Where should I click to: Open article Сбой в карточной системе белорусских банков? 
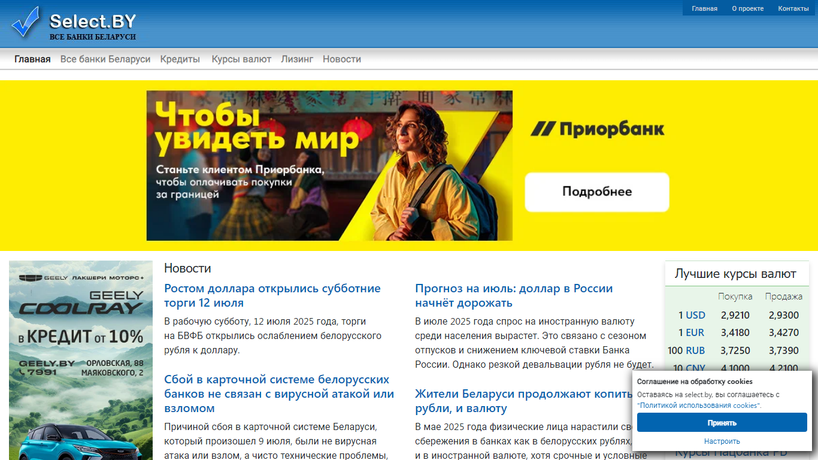tap(279, 394)
